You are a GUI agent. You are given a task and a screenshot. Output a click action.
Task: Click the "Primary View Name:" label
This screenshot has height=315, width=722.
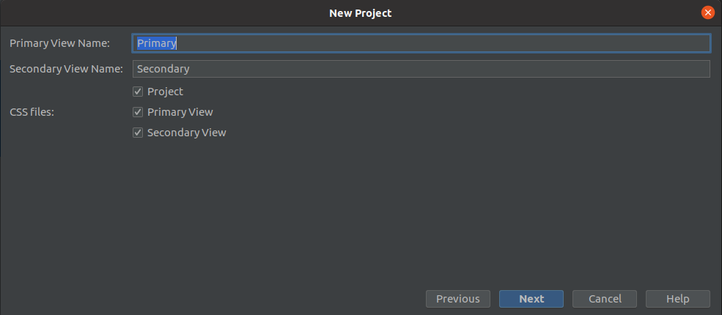[60, 43]
